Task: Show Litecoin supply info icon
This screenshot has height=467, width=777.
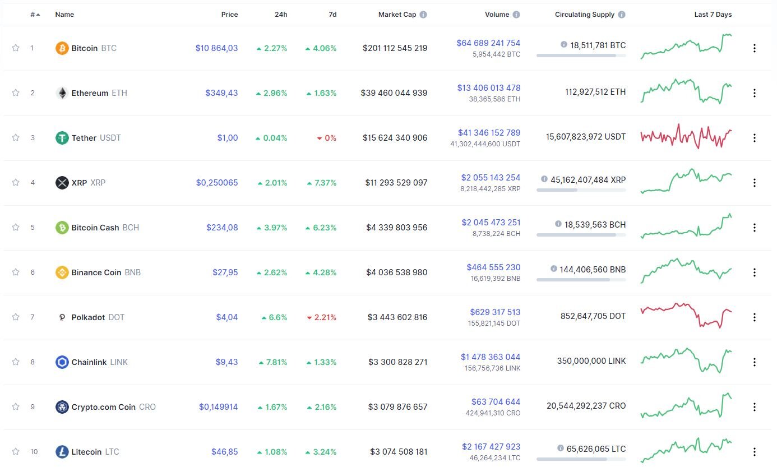Action: (560, 448)
